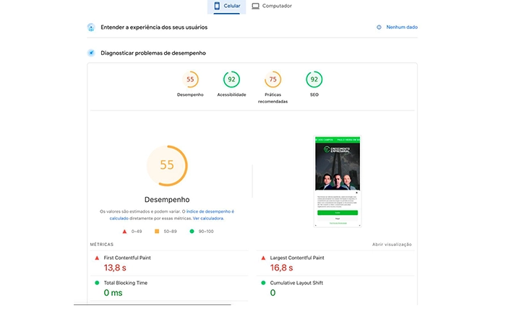Click the Largest Contentful Paint metric label
Viewport: 506px width, 316px height.
coord(297,258)
